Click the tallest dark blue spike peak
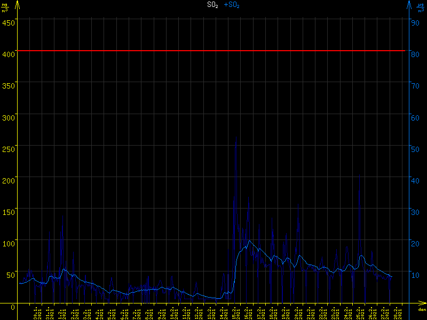This screenshot has width=427, height=320. click(236, 137)
